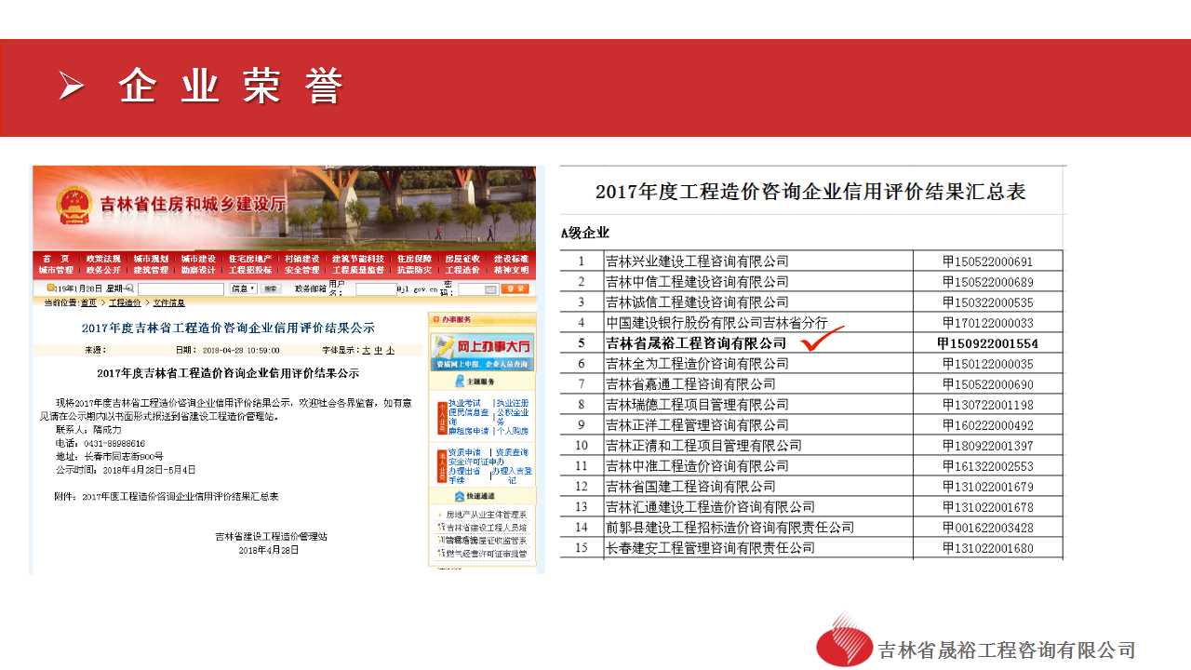Image resolution: width=1191 pixels, height=670 pixels.
Task: Click the 网上办事大厅 banner icon
Action: (442, 346)
